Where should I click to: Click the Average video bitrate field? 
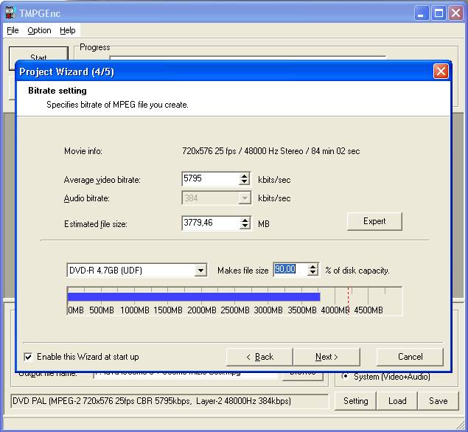(x=211, y=179)
